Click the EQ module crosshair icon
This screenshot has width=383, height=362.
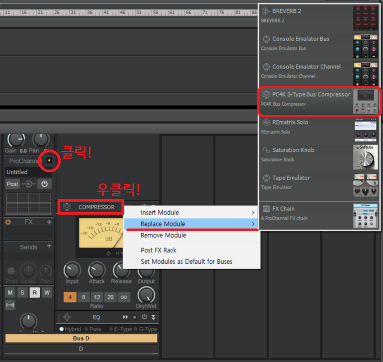tap(68, 317)
